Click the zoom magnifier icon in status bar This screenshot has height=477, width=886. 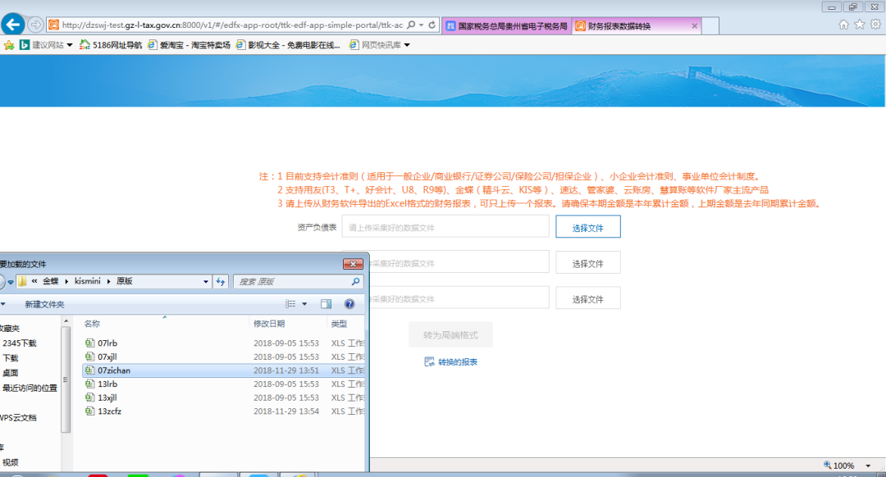[x=827, y=466]
